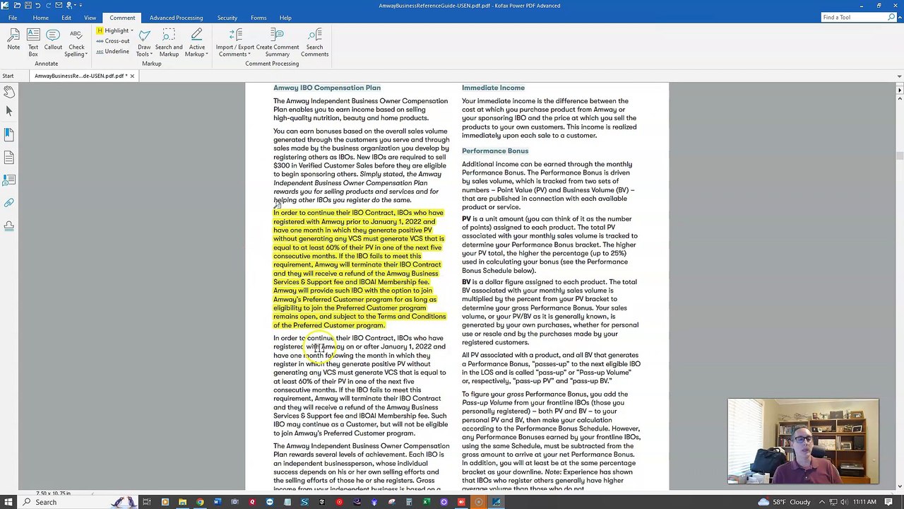Open Search Comments tool
Screen dimensions: 904x509
pos(314,42)
